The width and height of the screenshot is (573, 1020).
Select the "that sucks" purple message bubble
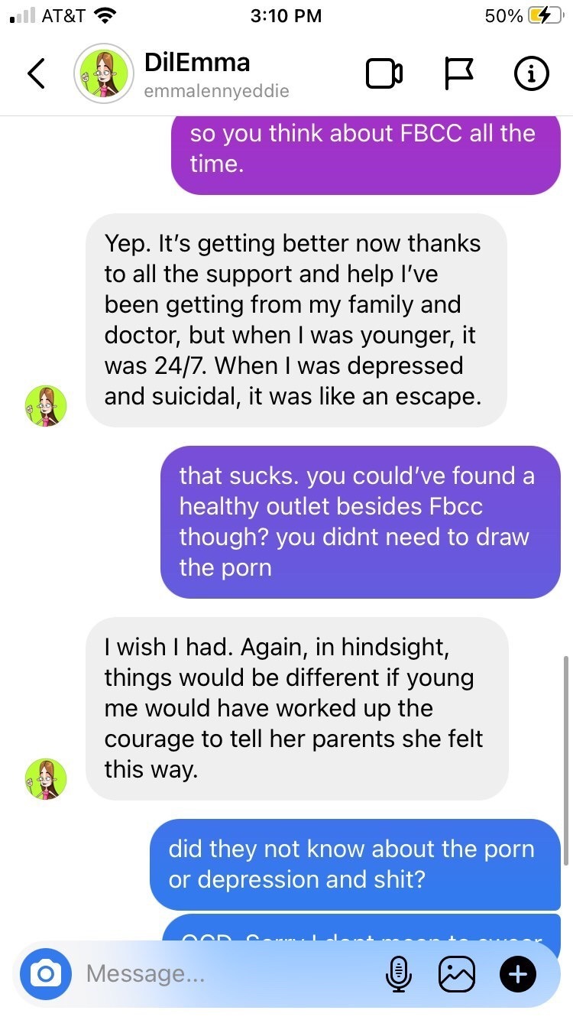tap(361, 522)
